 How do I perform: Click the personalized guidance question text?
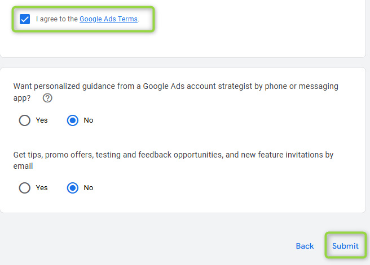(175, 92)
